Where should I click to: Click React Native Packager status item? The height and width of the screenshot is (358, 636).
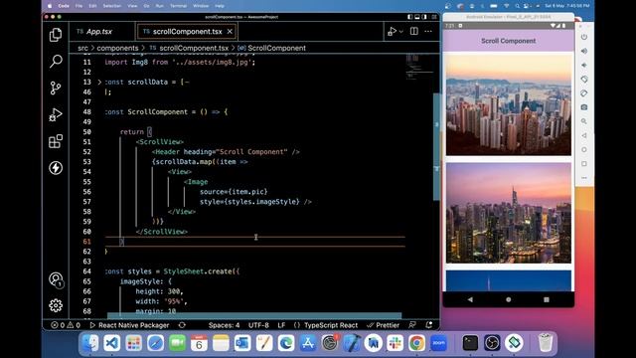[129, 325]
